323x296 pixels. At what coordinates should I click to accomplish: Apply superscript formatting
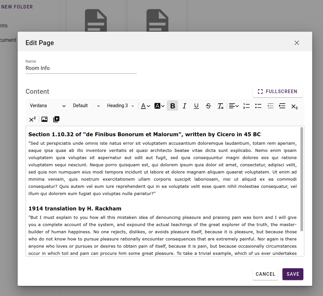[32, 119]
